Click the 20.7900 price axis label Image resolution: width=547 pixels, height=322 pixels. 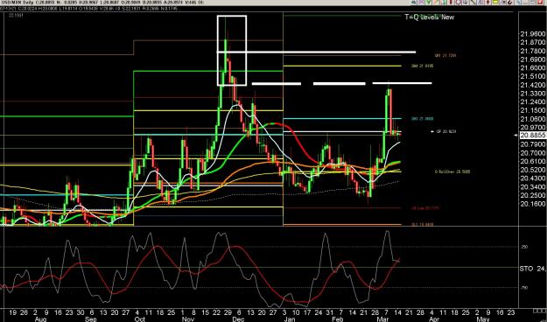(x=533, y=144)
